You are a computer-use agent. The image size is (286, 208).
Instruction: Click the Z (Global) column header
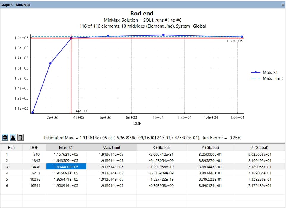click(x=260, y=147)
